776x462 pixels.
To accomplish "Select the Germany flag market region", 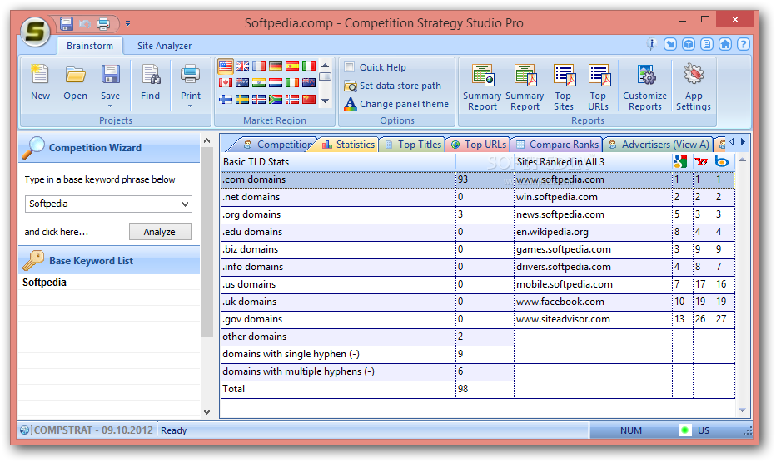I will tap(276, 66).
